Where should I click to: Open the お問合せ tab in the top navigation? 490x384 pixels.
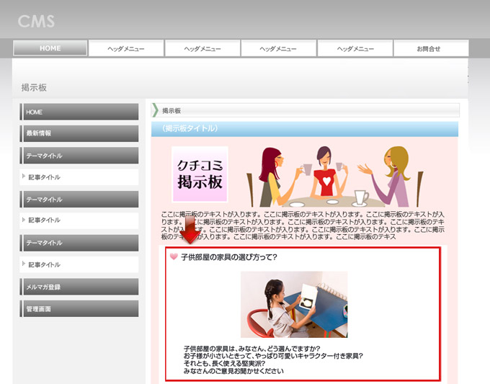click(x=429, y=48)
